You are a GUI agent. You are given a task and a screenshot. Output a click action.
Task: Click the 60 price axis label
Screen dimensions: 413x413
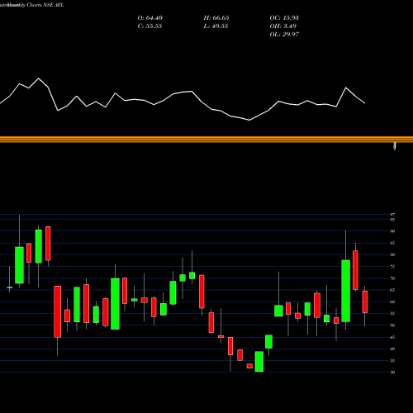pyautogui.click(x=392, y=301)
